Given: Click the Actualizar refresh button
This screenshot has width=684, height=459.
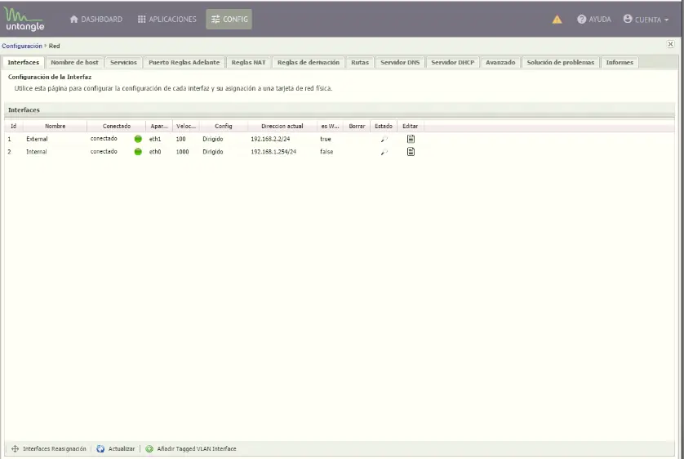Looking at the screenshot, I should (x=116, y=448).
